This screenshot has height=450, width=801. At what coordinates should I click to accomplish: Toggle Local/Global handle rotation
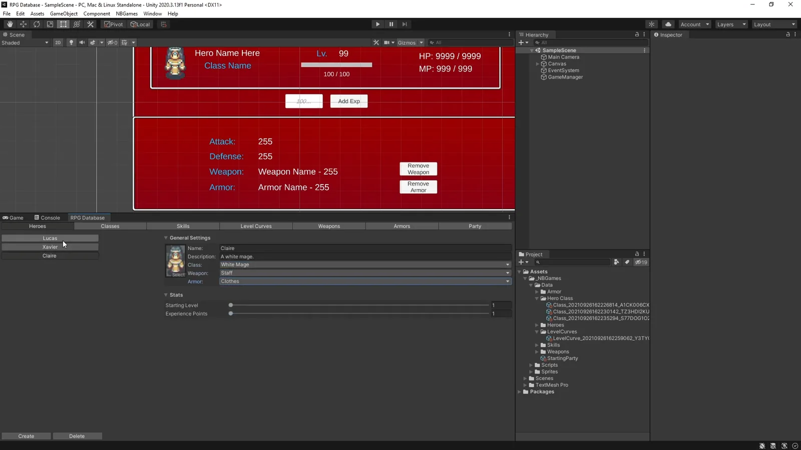[x=140, y=24]
